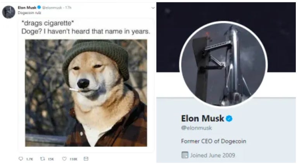Click the @elonmusk handle on profile card
This screenshot has width=297, height=164.
pos(197,128)
